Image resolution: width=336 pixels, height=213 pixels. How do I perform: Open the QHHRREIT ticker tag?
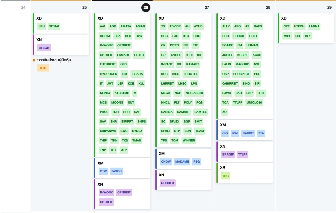230,83
